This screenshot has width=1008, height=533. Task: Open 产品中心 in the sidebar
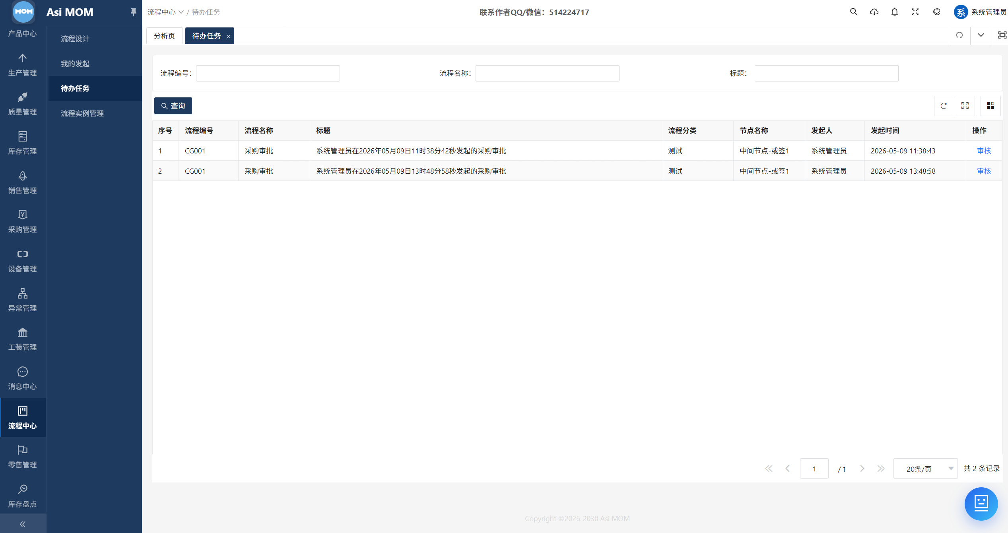tap(23, 33)
